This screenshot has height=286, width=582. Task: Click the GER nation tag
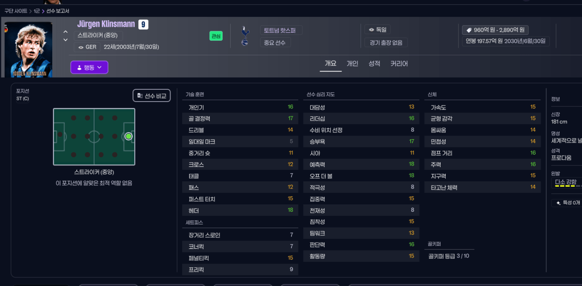(x=87, y=47)
